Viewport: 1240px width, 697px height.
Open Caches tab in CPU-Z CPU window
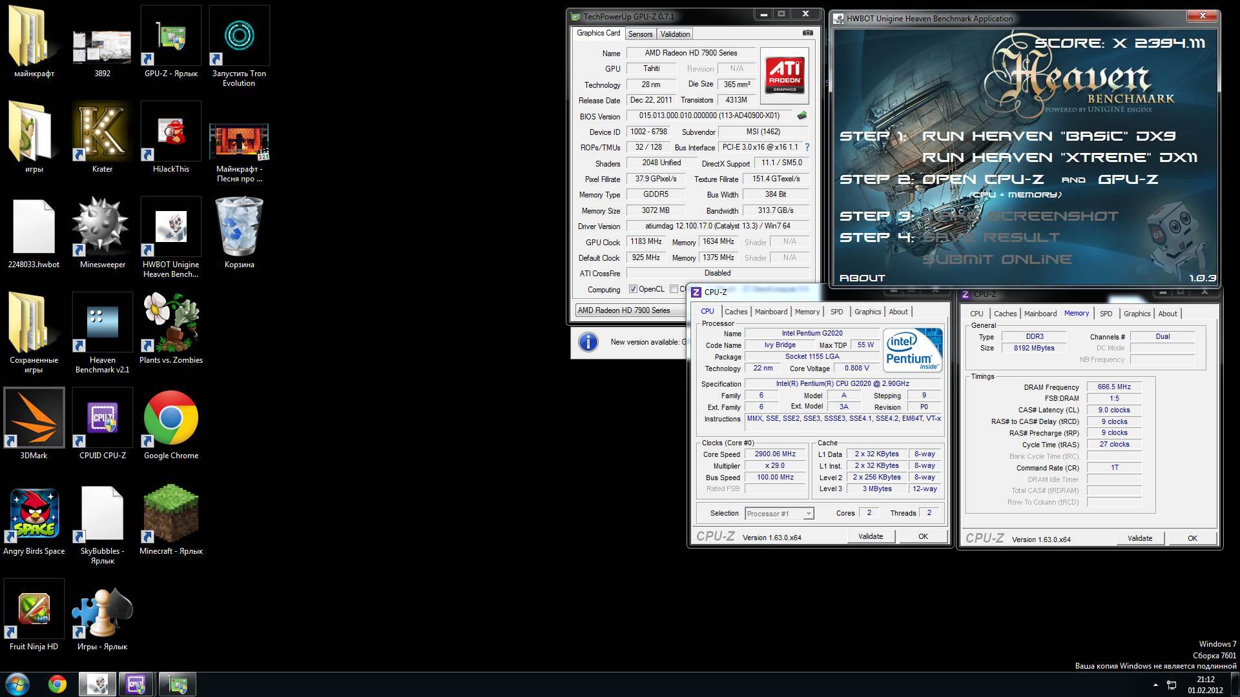click(736, 312)
